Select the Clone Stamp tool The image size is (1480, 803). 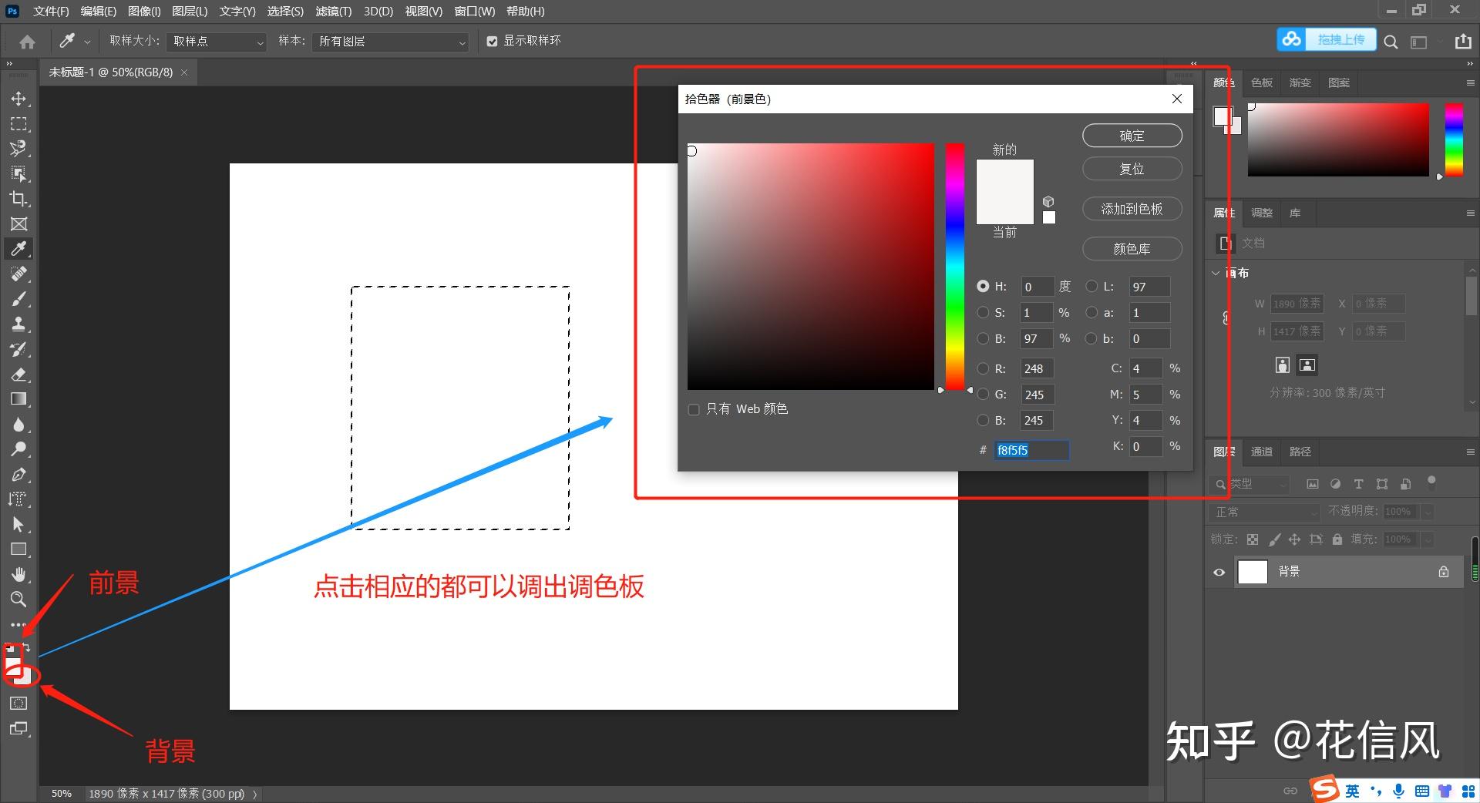coord(18,324)
